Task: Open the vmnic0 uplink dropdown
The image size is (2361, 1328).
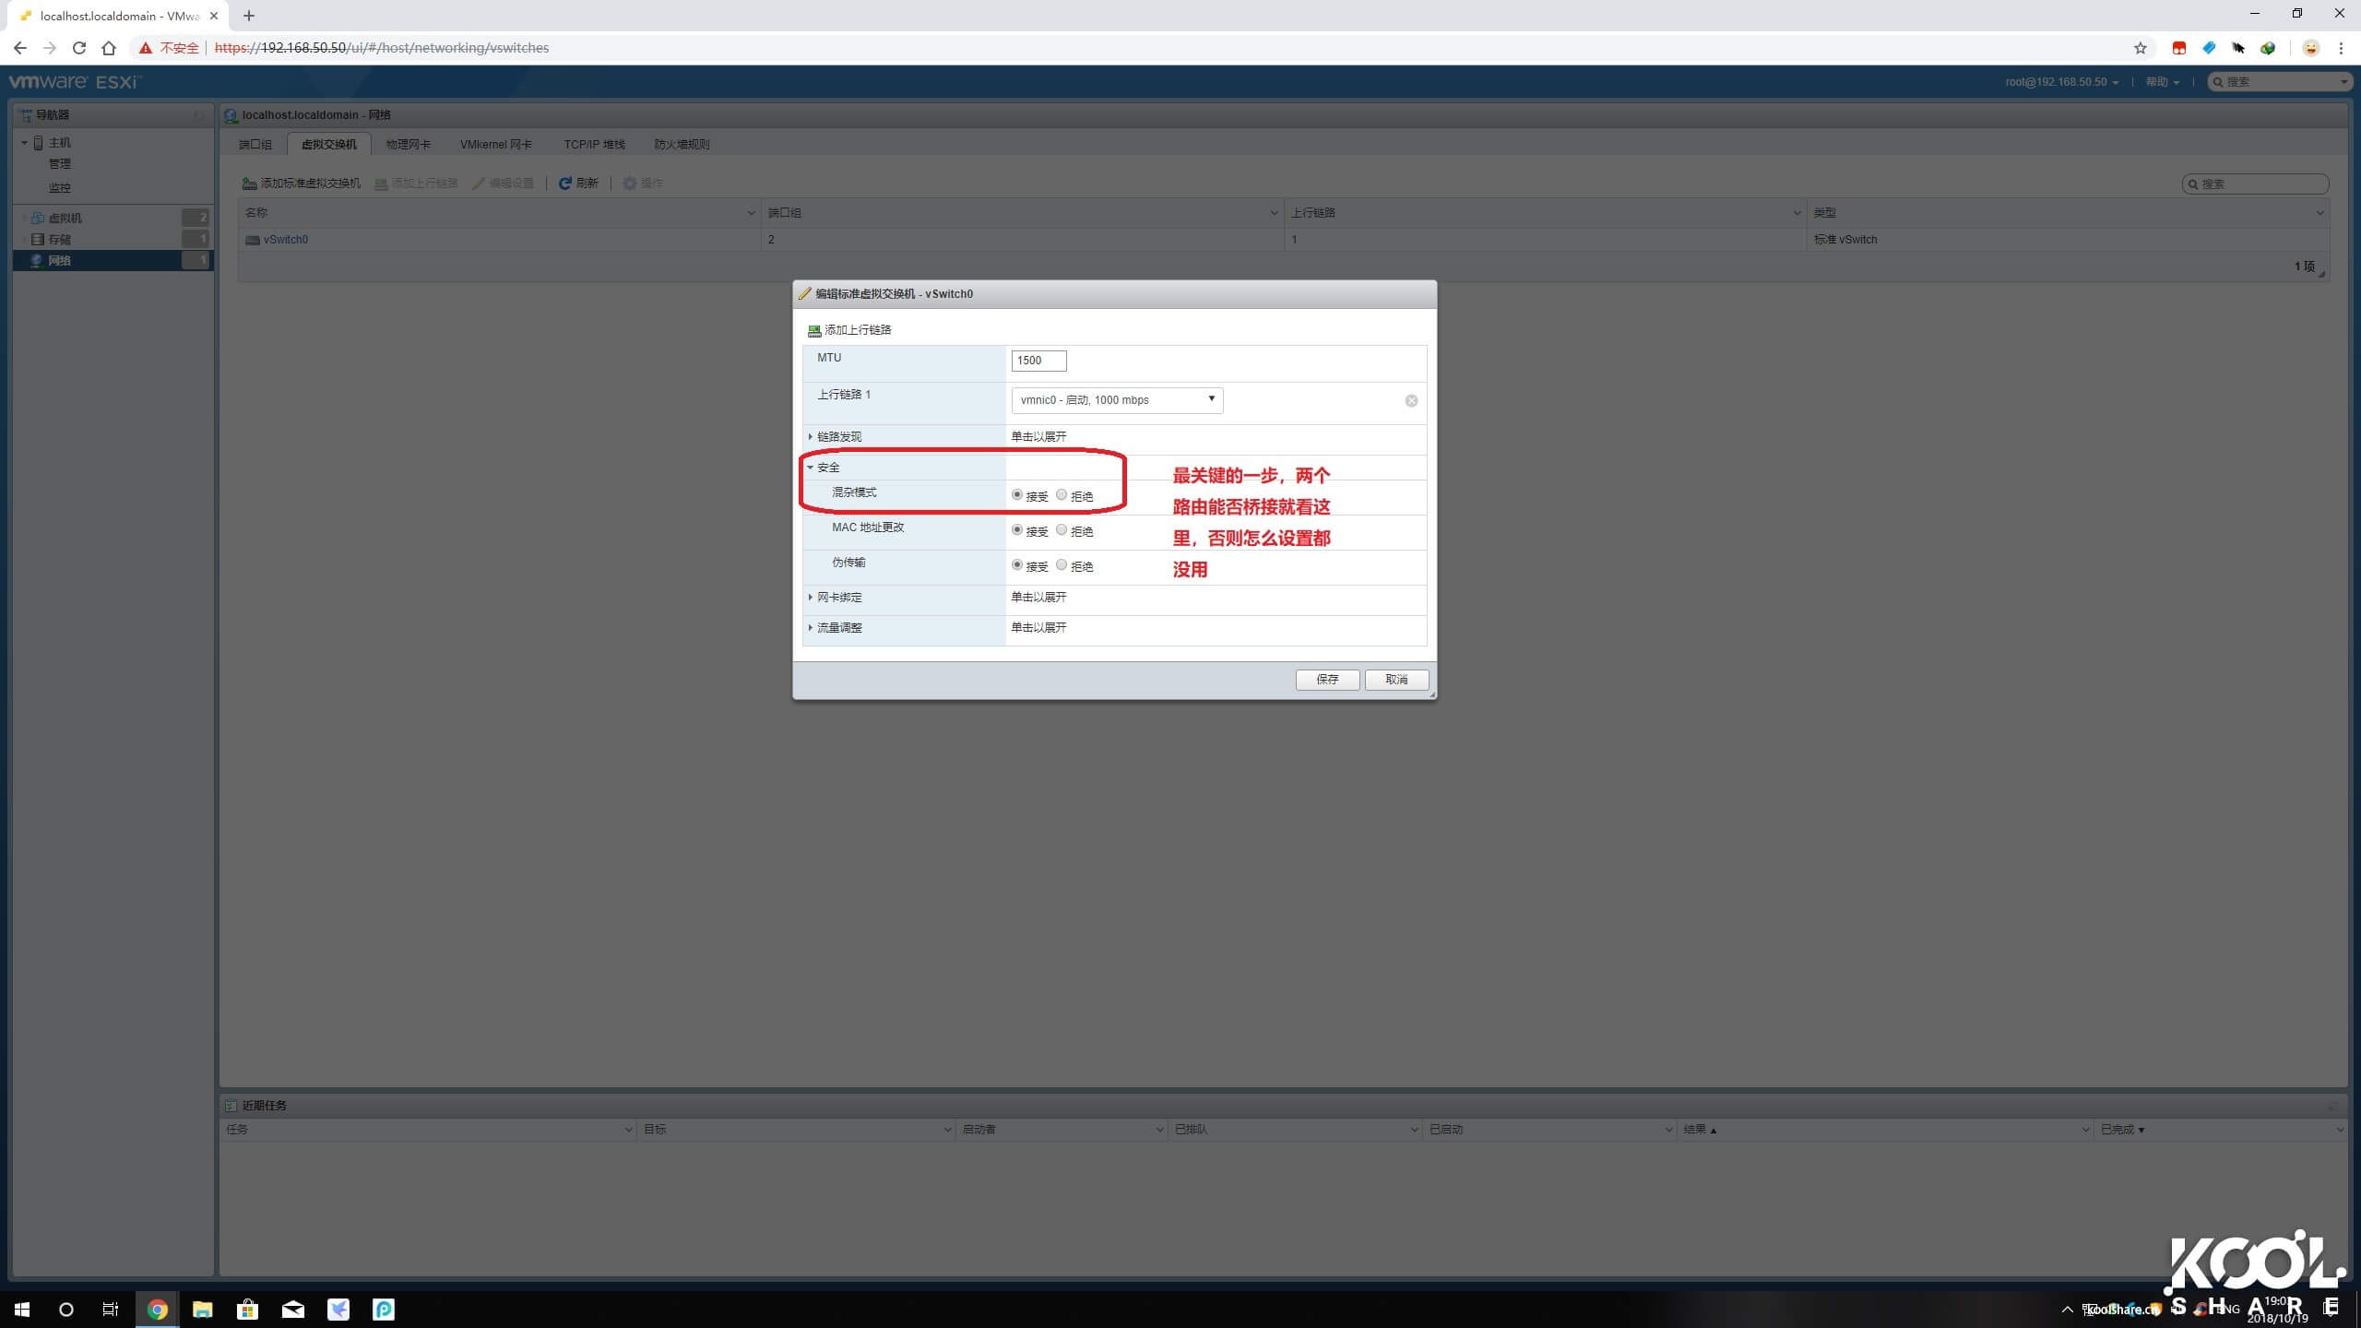Action: (1210, 399)
